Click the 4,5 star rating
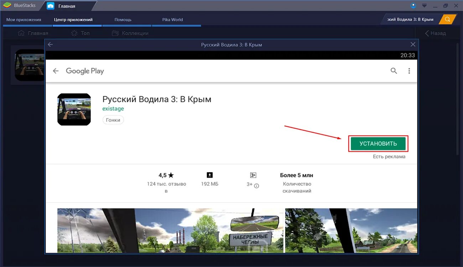Viewport: 463px width, 267px height. (166, 175)
